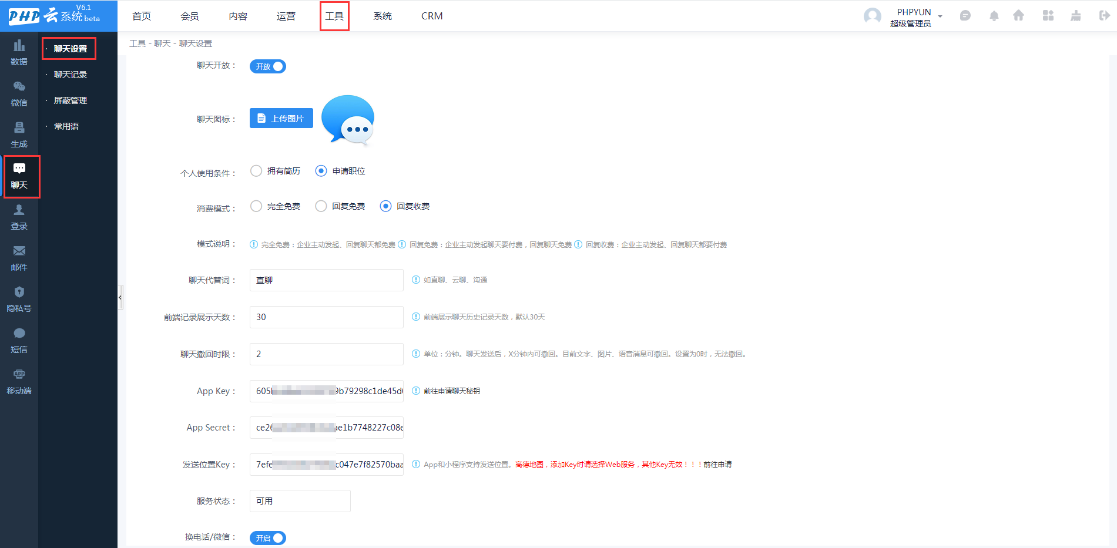
Task: Collapse the sidebar with the arrow handle
Action: (120, 297)
